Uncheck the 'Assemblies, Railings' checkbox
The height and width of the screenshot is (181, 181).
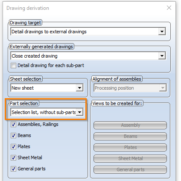[14, 124]
